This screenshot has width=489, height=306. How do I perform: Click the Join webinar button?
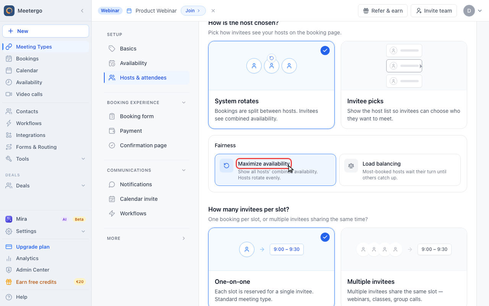tap(193, 11)
